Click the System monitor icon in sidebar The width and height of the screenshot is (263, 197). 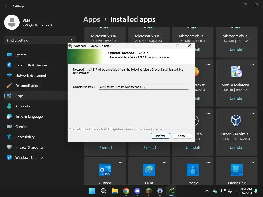(x=9, y=55)
